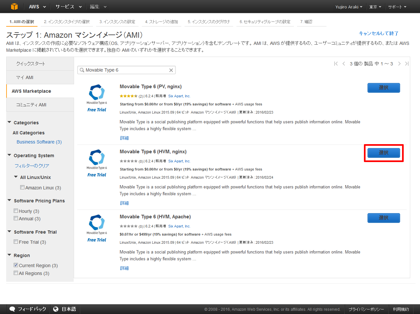Go to step 4 ストレージの追加
Screen dimensions: 420x314
click(x=162, y=22)
